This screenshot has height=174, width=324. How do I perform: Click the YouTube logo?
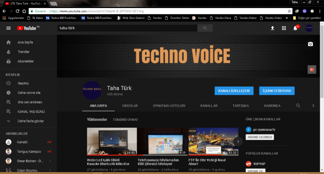[28, 28]
